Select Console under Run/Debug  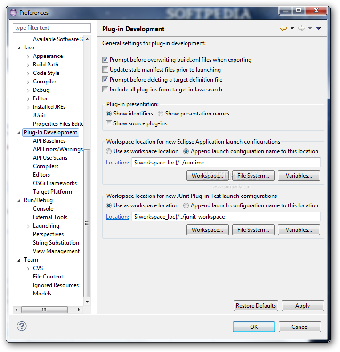click(x=43, y=209)
